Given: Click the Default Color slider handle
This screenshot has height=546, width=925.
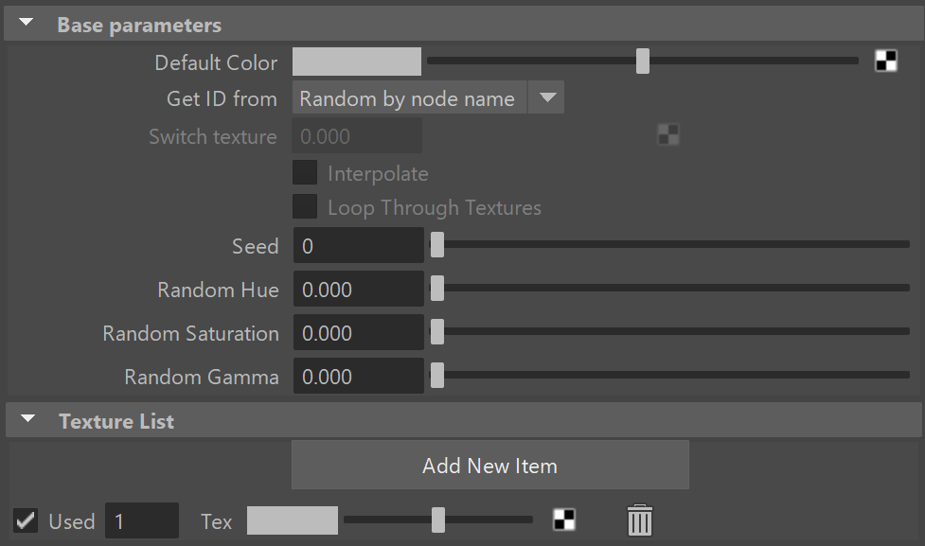Looking at the screenshot, I should click(643, 61).
